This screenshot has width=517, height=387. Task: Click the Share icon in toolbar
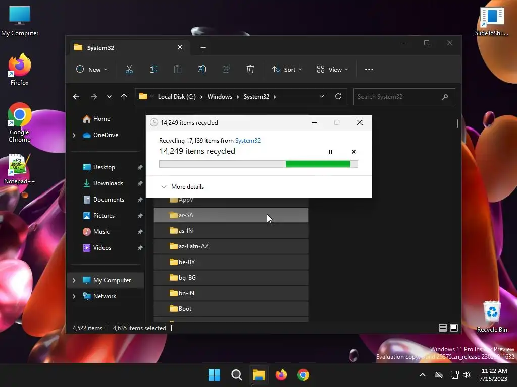[226, 70]
